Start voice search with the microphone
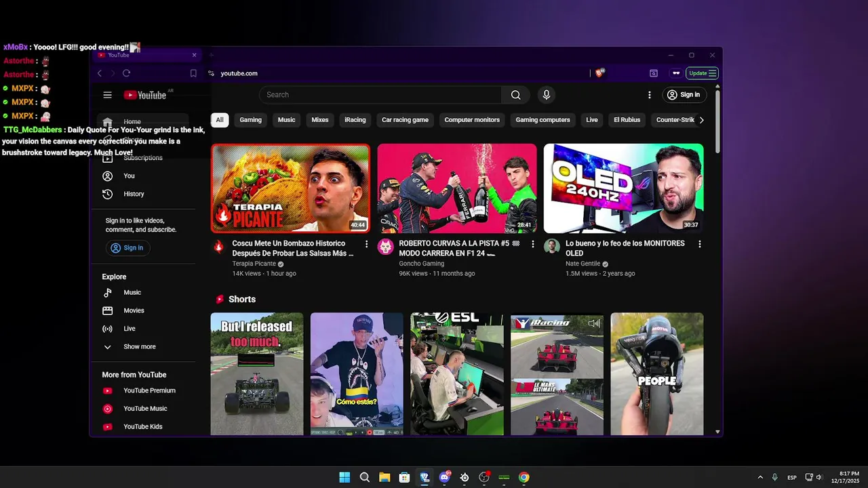This screenshot has height=488, width=868. 546,95
